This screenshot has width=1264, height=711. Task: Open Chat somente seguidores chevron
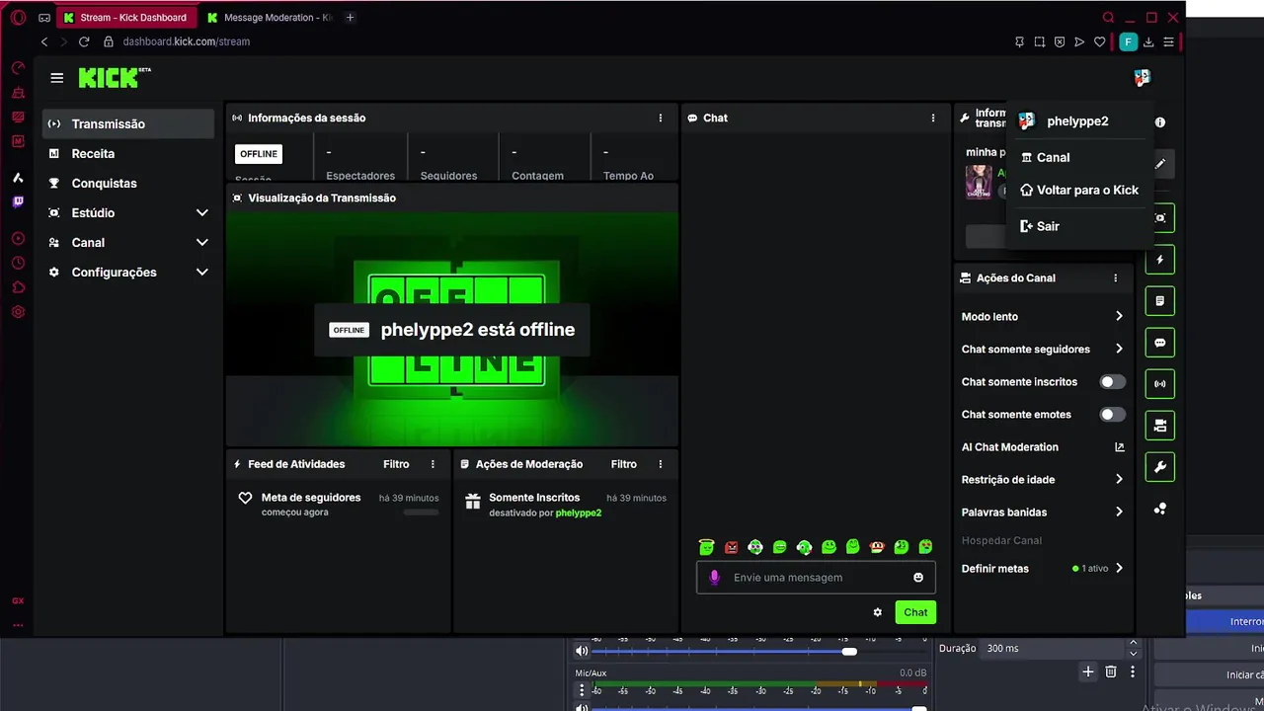(1119, 350)
